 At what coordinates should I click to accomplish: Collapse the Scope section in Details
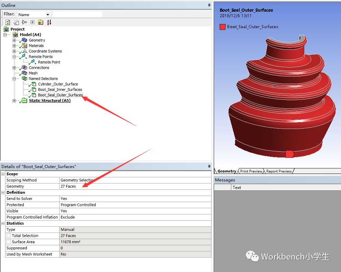point(3,174)
